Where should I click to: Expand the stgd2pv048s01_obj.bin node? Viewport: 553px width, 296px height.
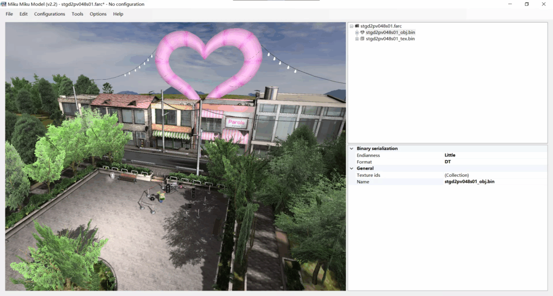coord(357,32)
